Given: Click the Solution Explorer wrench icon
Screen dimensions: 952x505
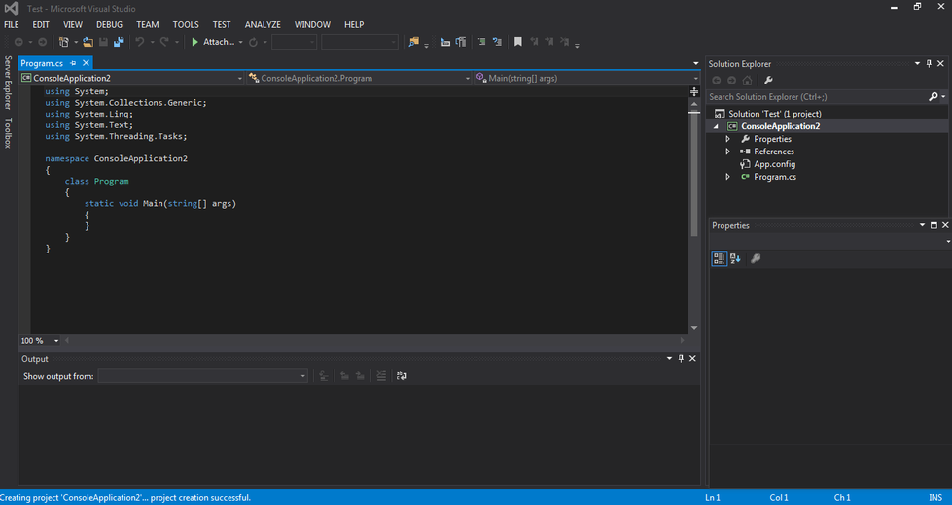Looking at the screenshot, I should point(768,81).
